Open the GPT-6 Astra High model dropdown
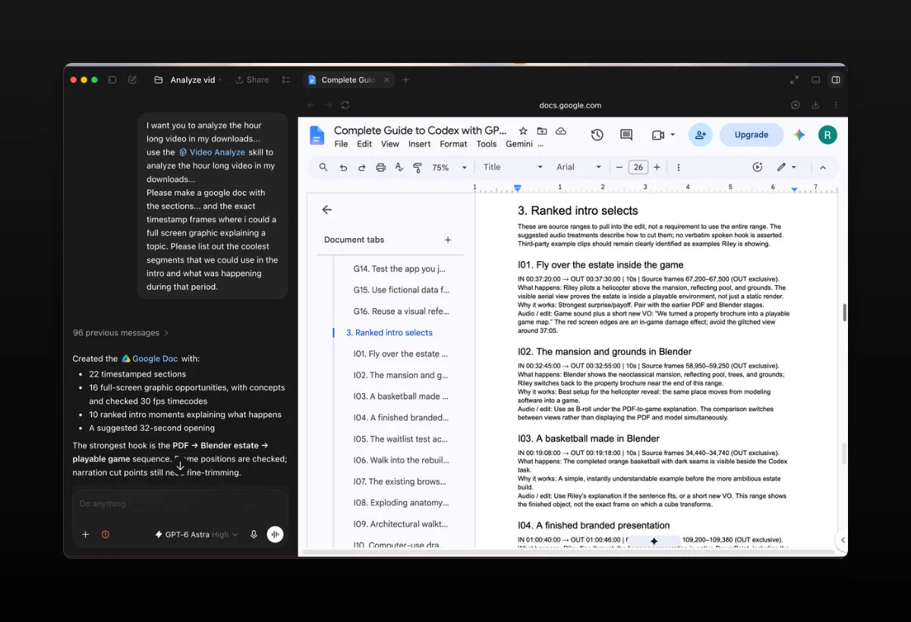Screen dimensions: 911x622 pyautogui.click(x=196, y=534)
